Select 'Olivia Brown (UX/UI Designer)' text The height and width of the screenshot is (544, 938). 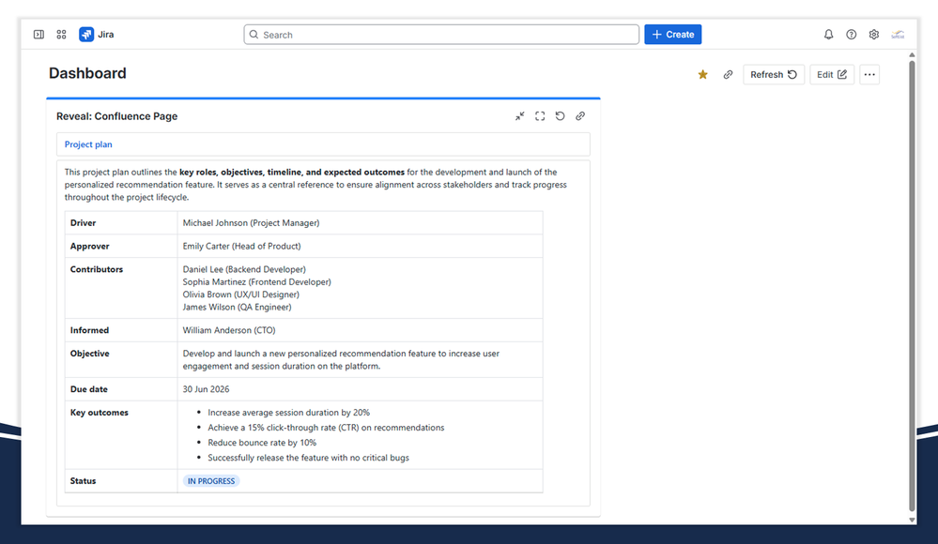pos(241,295)
